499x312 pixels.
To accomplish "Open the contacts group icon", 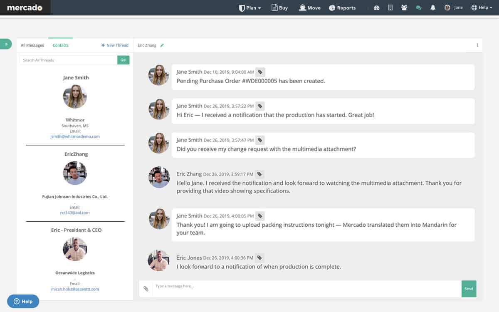I will (x=404, y=8).
